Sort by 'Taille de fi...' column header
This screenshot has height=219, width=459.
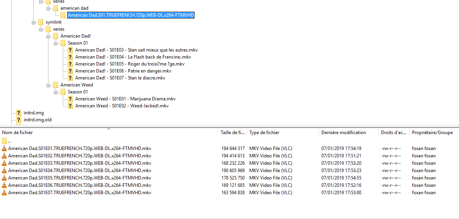coord(233,133)
